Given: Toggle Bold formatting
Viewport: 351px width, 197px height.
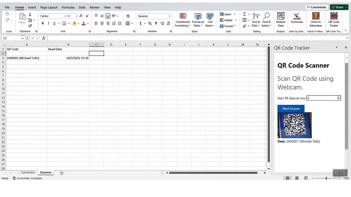Looking at the screenshot, I should 43,23.
